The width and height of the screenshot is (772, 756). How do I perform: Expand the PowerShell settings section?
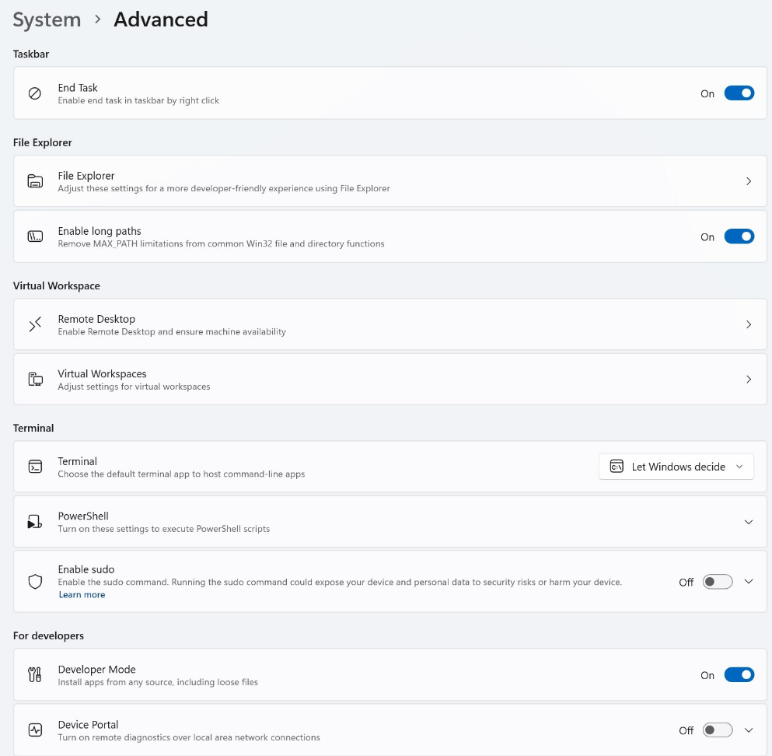tap(749, 522)
